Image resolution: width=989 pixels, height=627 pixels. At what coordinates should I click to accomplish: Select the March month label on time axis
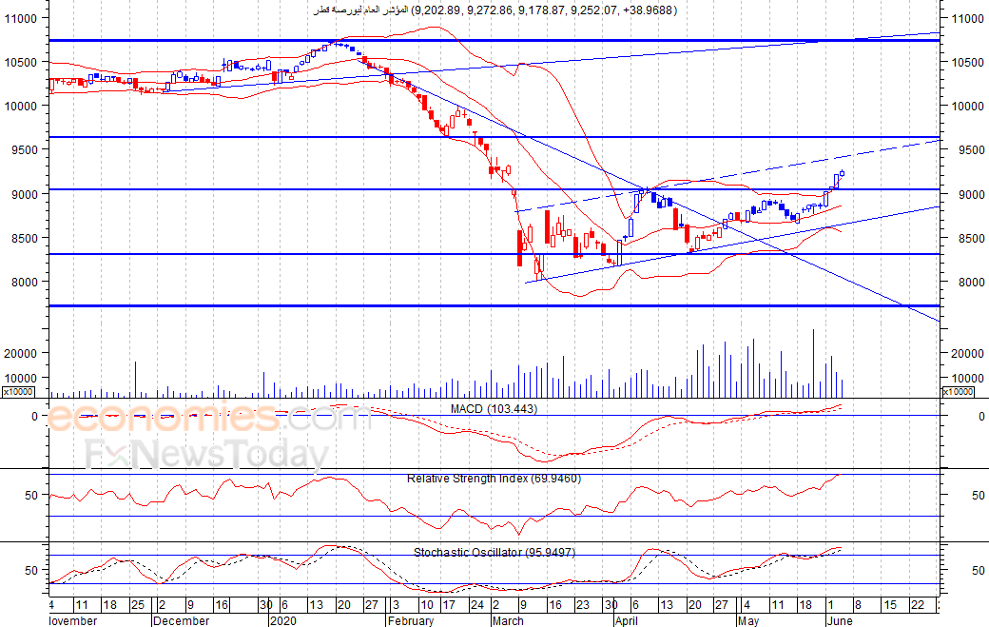[508, 620]
